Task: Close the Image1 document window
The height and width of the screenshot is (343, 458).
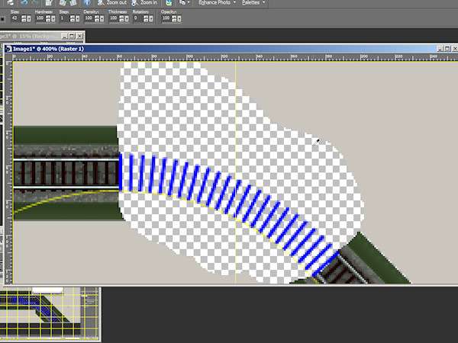Action: click(451, 49)
